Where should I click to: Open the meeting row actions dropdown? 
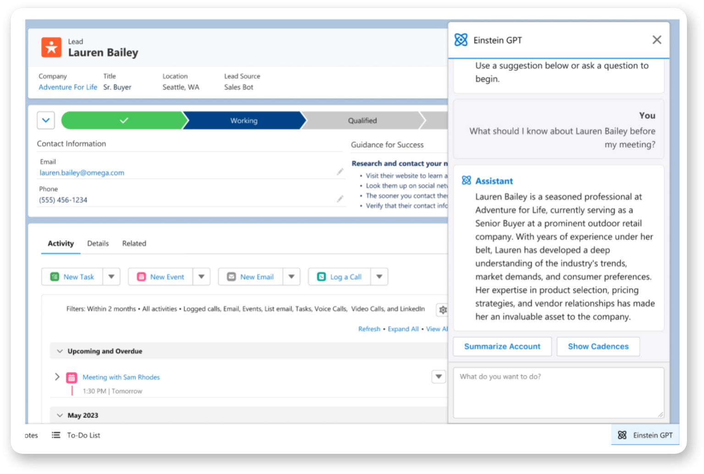pos(439,376)
